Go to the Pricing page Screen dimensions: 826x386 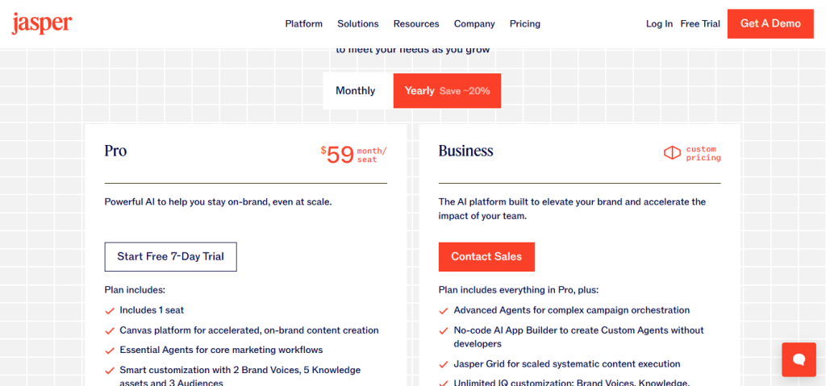coord(525,24)
